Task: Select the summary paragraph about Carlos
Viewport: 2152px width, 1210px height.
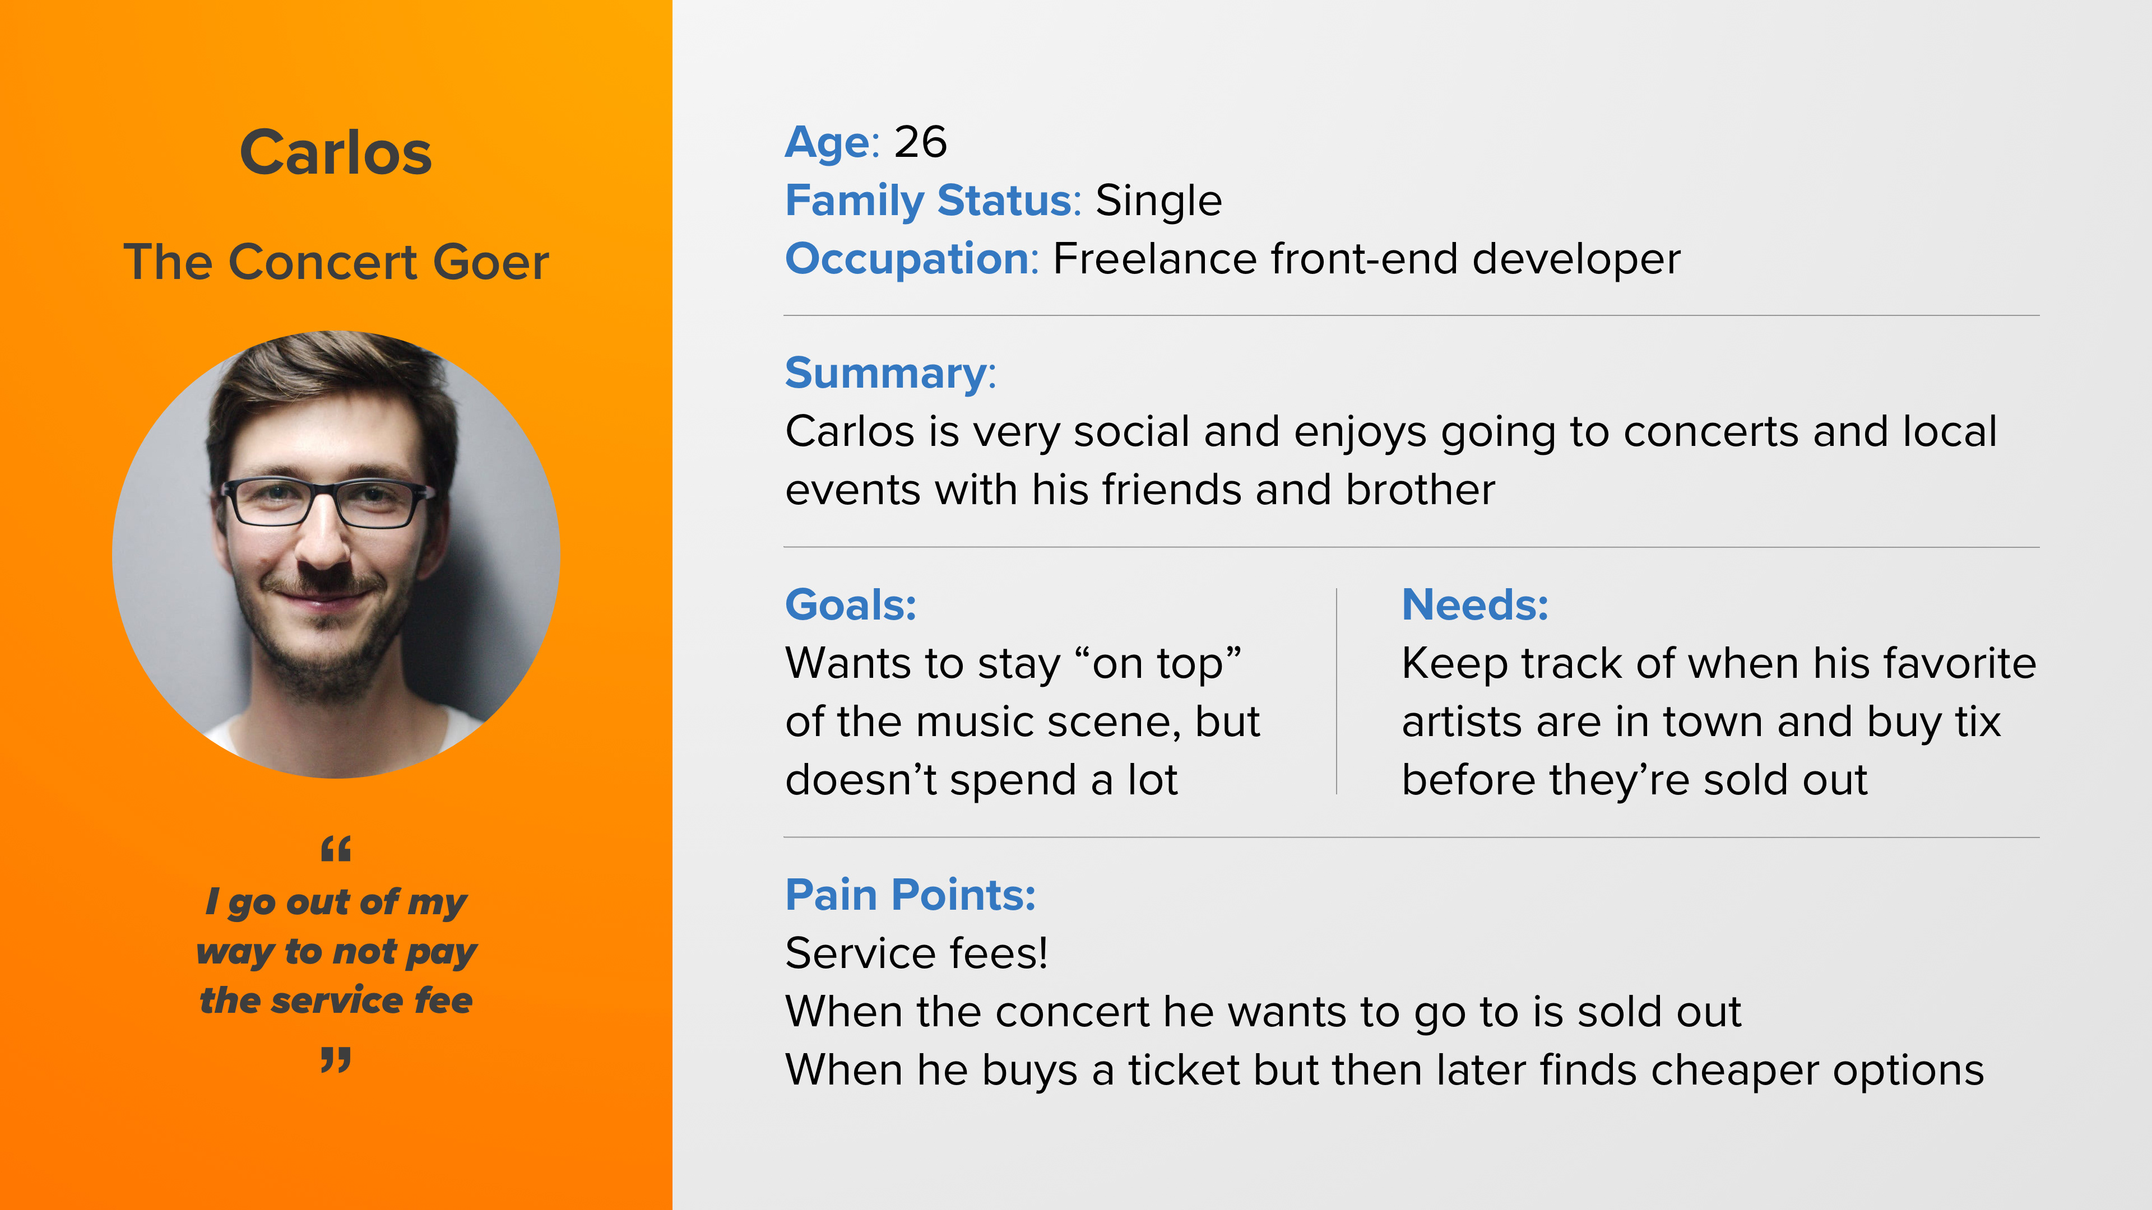Action: [1391, 460]
